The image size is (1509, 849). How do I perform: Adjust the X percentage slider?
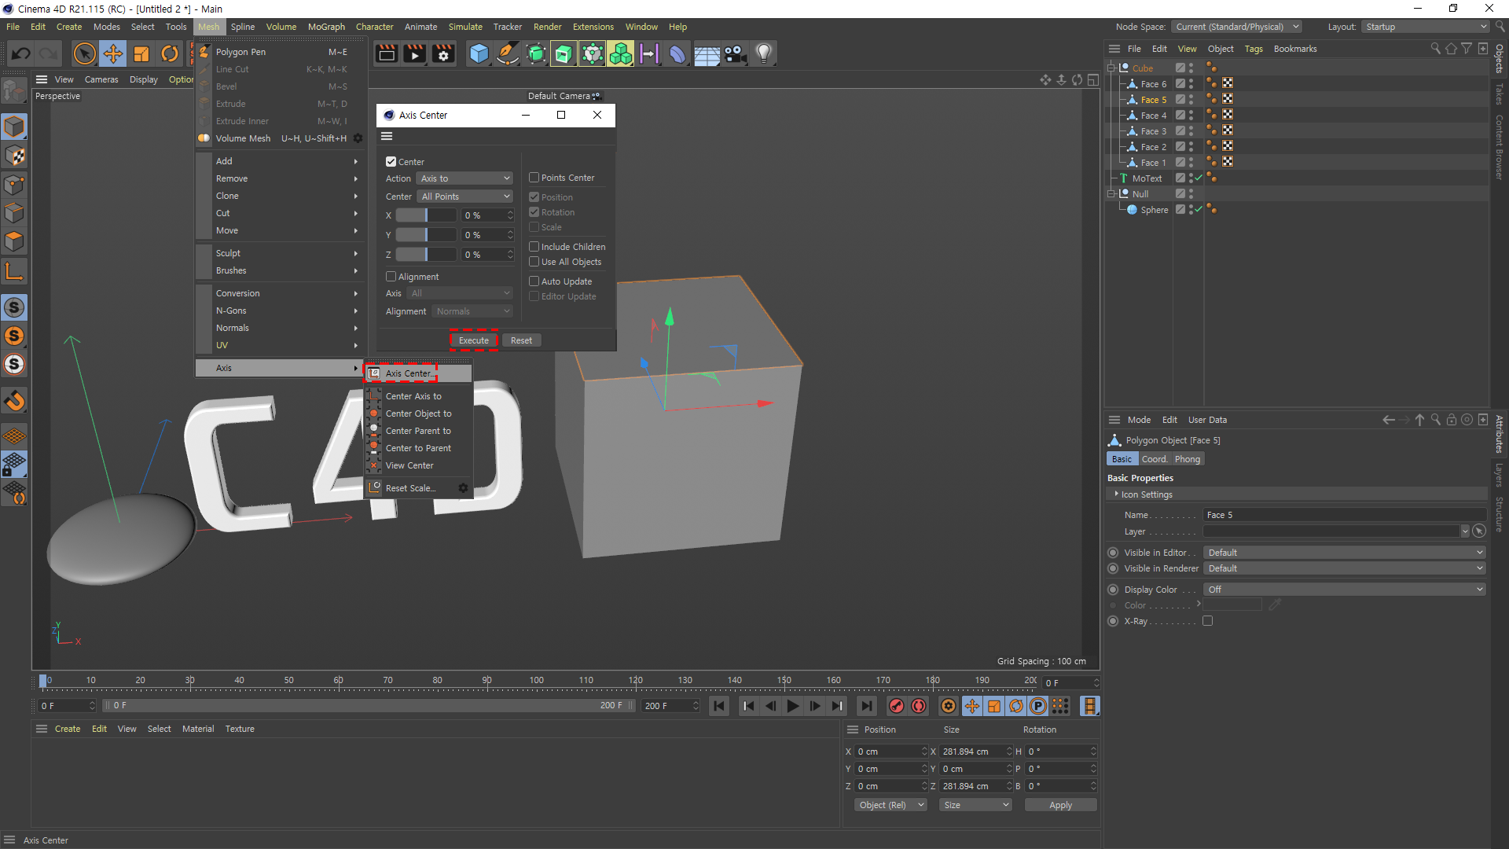tap(425, 215)
